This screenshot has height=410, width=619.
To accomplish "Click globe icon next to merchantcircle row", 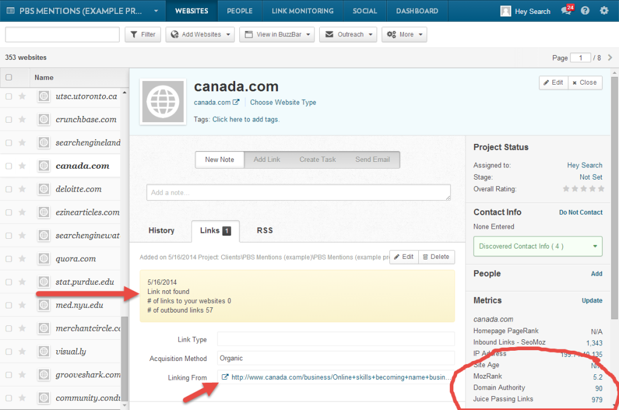I will point(44,328).
